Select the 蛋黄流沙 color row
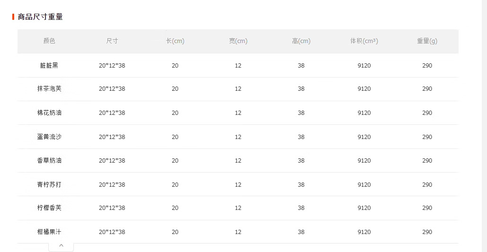The height and width of the screenshot is (252, 487). tap(49, 137)
